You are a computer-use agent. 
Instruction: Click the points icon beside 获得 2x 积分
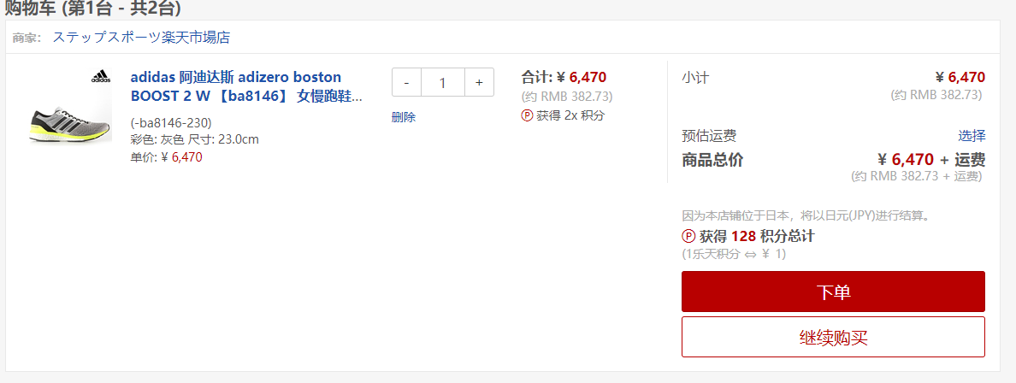click(527, 115)
